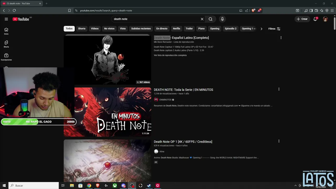Screen dimensions: 336x189
Task: Select the Trailer chip
Action: pyautogui.click(x=189, y=29)
